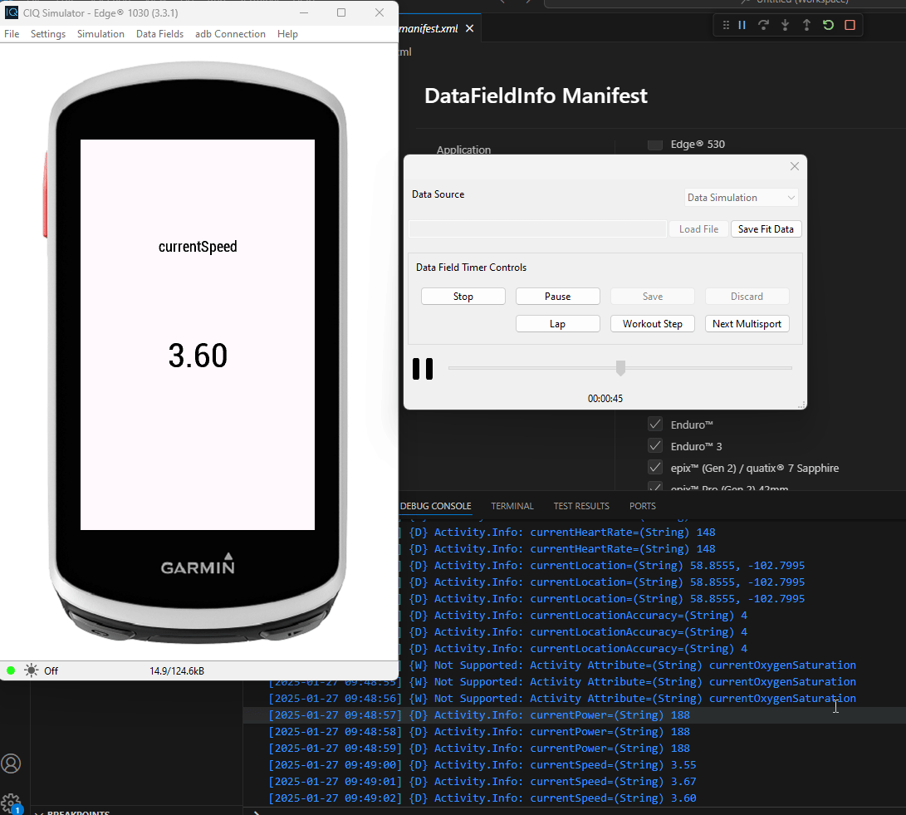Click the Save Fit Data button

(x=766, y=229)
